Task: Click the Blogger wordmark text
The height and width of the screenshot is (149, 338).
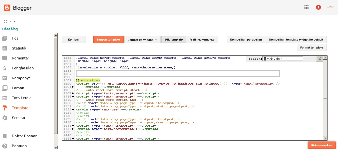Action: [22, 8]
